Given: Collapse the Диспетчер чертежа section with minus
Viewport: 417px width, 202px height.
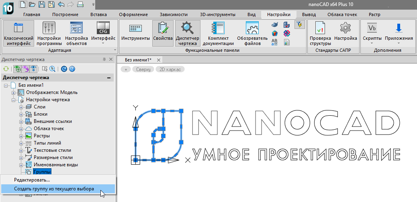Looking at the screenshot, I should [x=108, y=78].
